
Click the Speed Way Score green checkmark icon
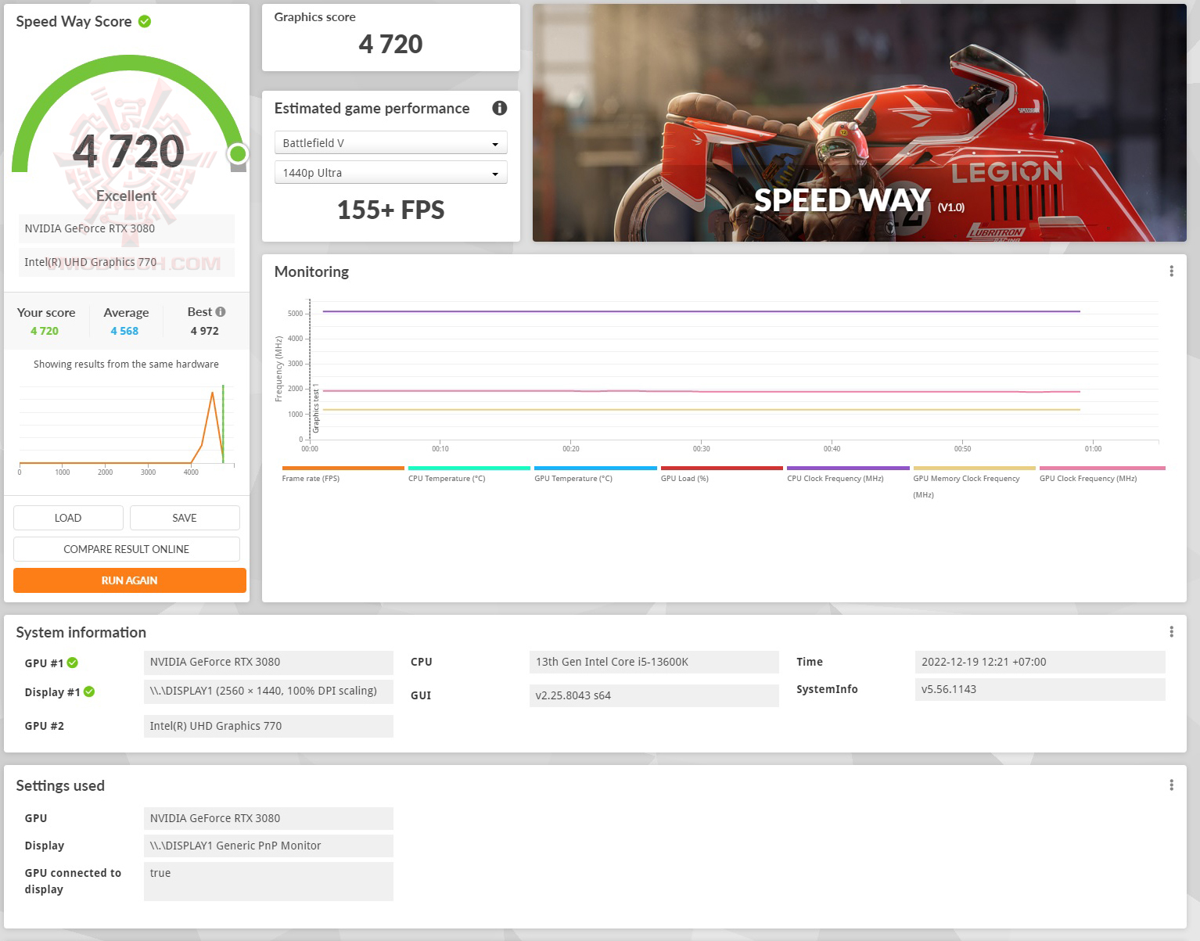[x=145, y=21]
